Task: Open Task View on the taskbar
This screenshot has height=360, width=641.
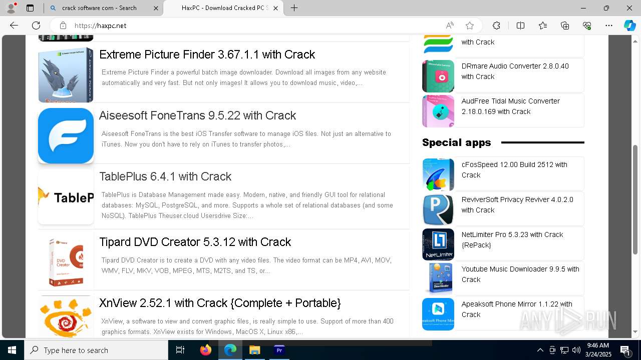Action: pyautogui.click(x=180, y=350)
